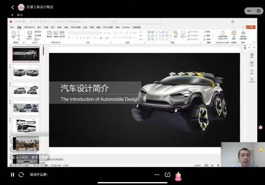265x185 pixels.
Task: Click the PowerPoint search box in the title bar
Action: point(134,21)
